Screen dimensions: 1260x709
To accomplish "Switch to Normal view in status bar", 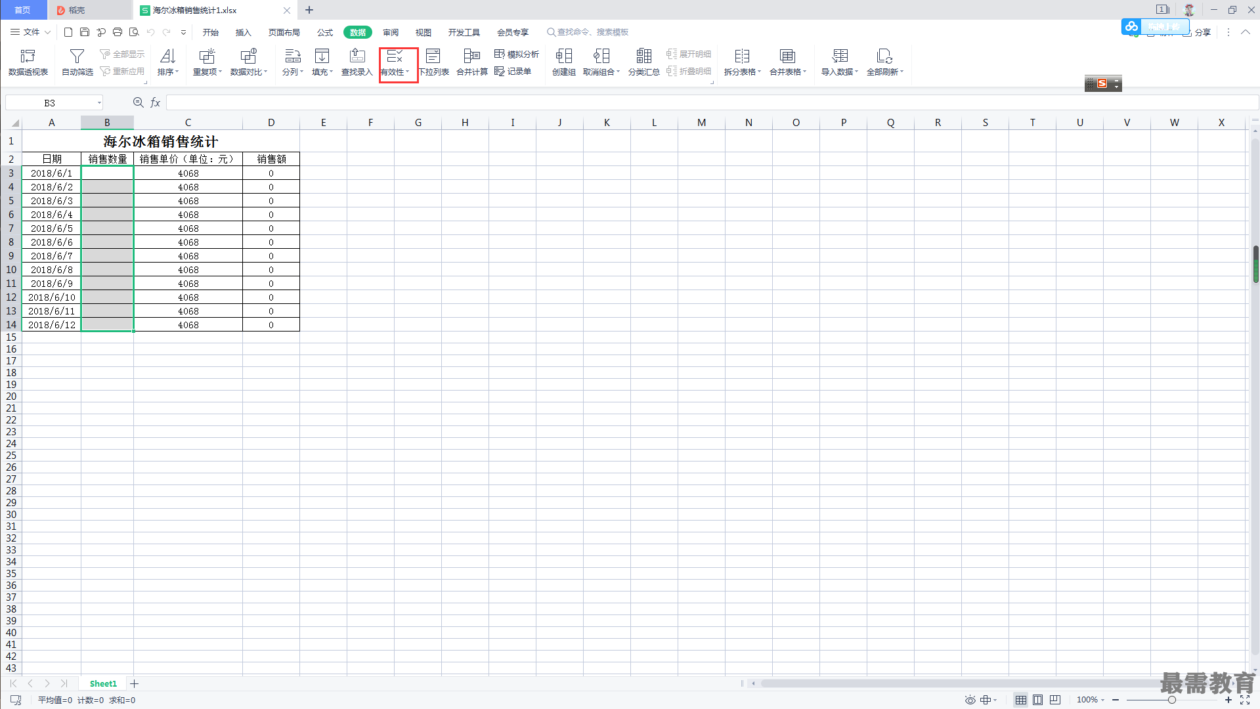I will (x=1020, y=700).
